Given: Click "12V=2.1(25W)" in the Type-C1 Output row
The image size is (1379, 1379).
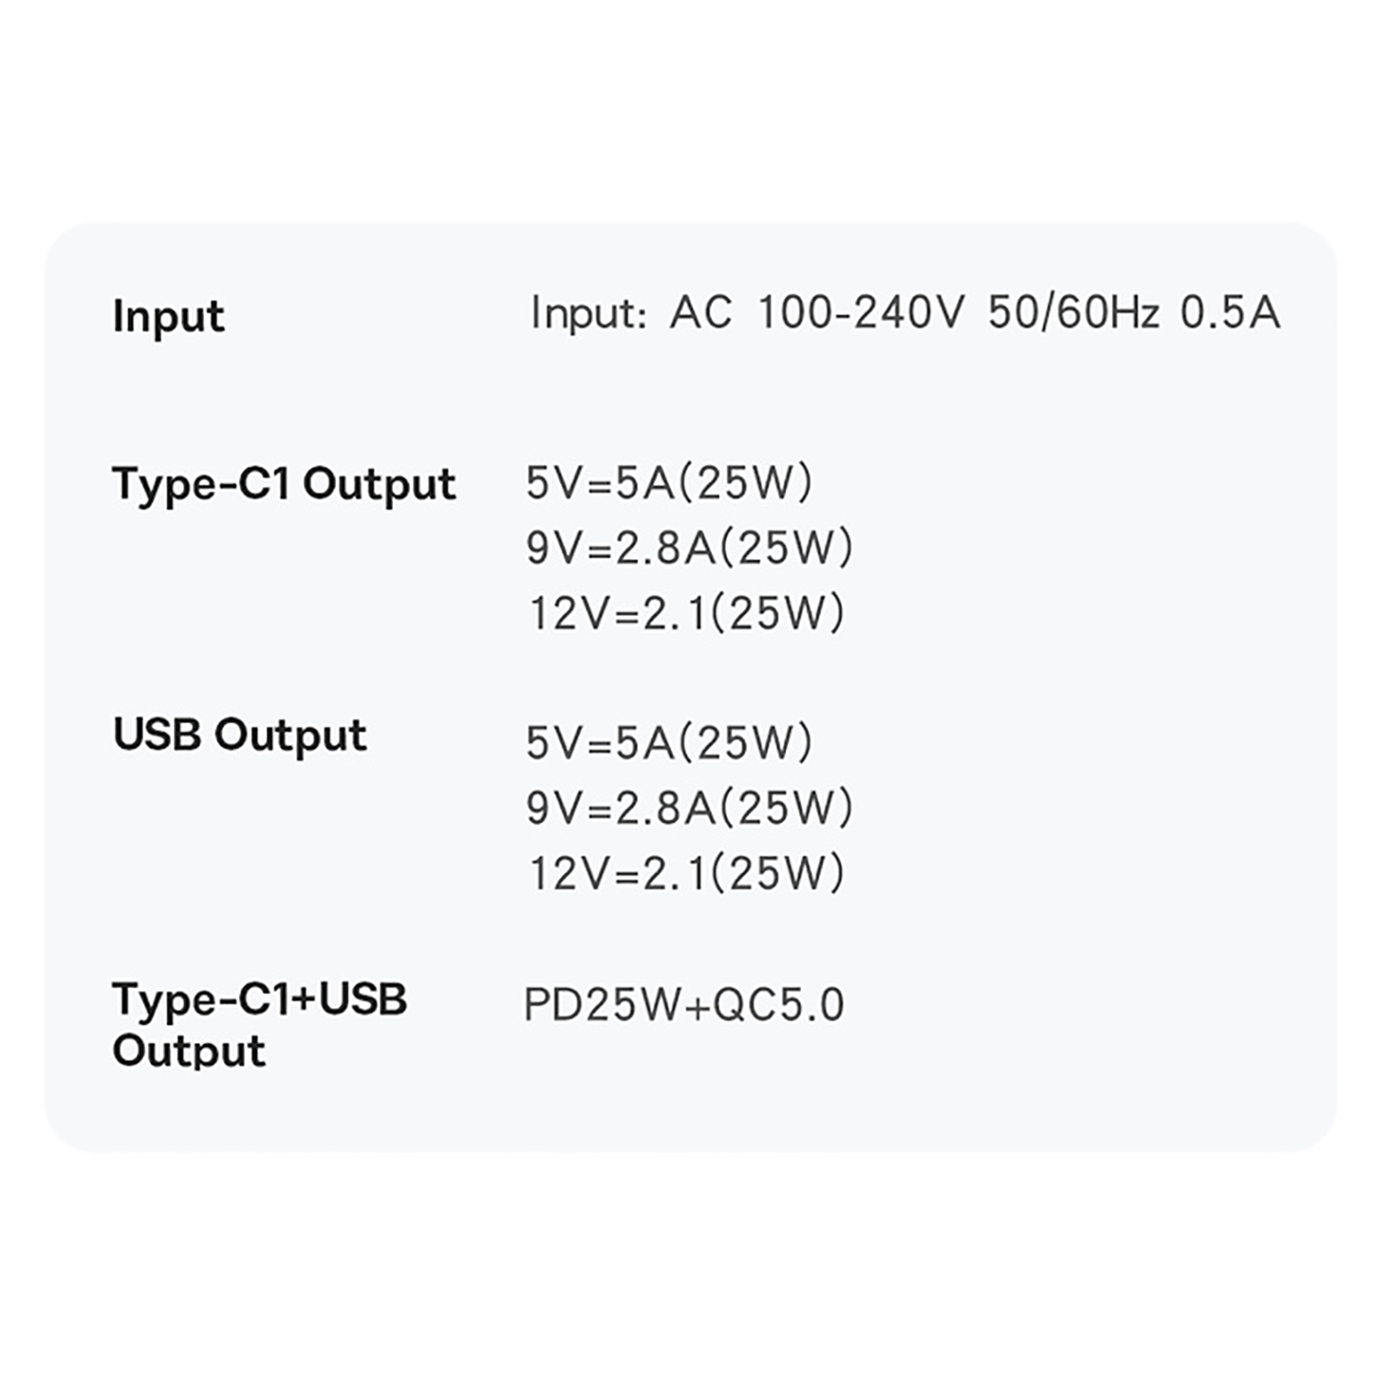Looking at the screenshot, I should (687, 613).
